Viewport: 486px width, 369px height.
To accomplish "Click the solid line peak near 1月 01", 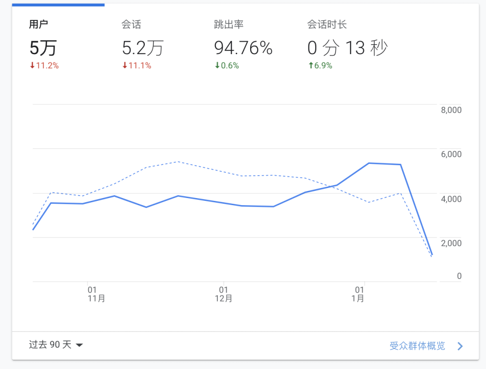I will [x=369, y=163].
